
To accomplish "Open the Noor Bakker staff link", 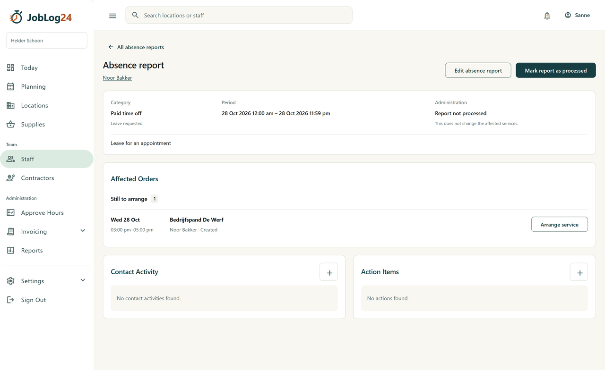I will pos(117,78).
